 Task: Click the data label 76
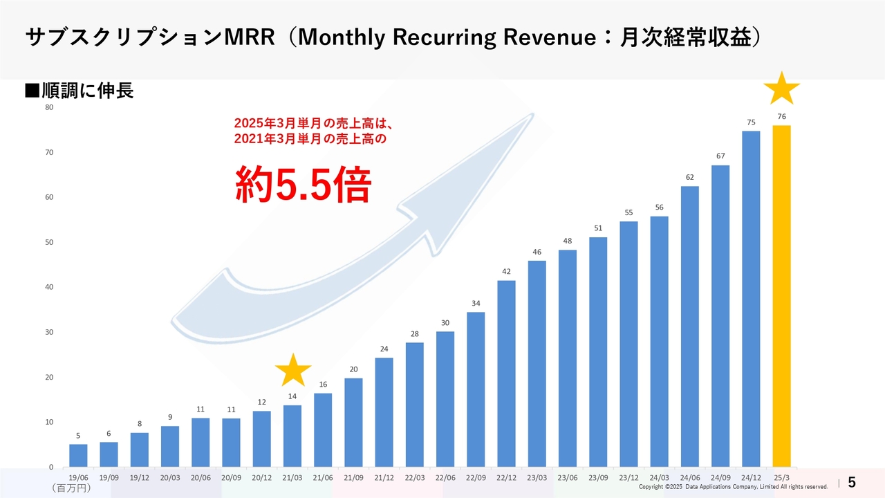(x=781, y=116)
